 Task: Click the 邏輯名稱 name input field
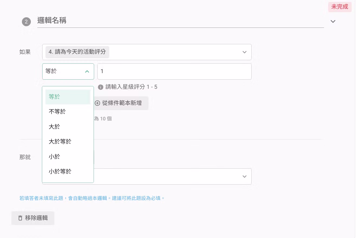[x=180, y=21]
